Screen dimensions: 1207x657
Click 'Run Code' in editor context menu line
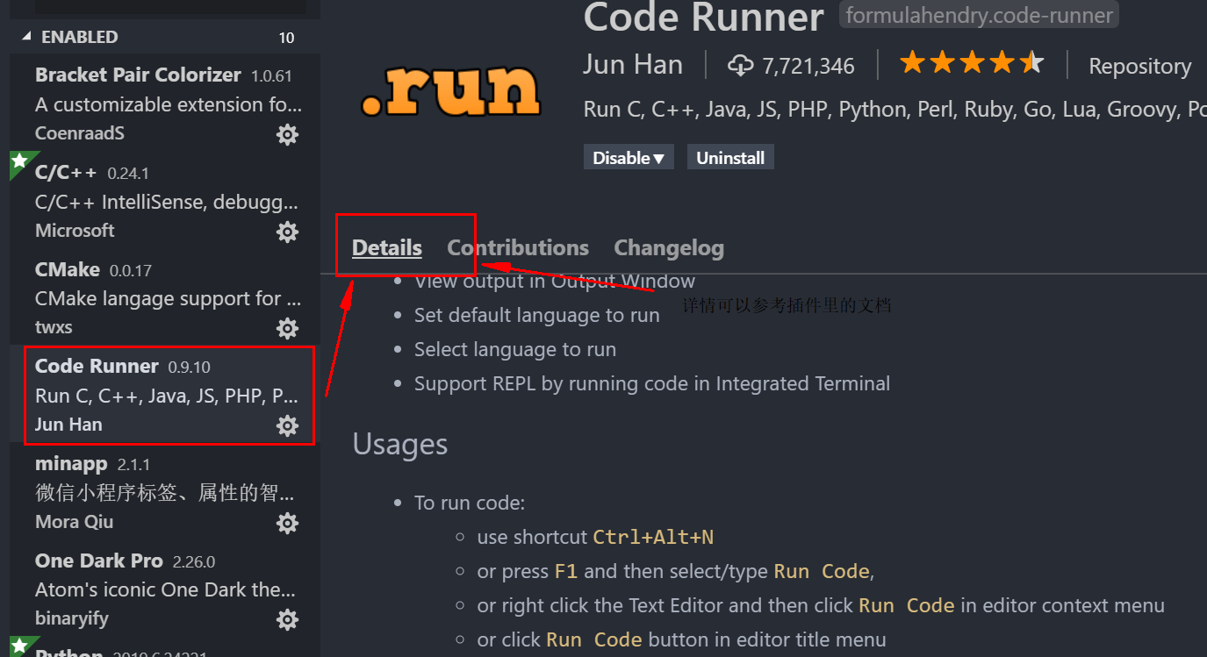click(906, 605)
